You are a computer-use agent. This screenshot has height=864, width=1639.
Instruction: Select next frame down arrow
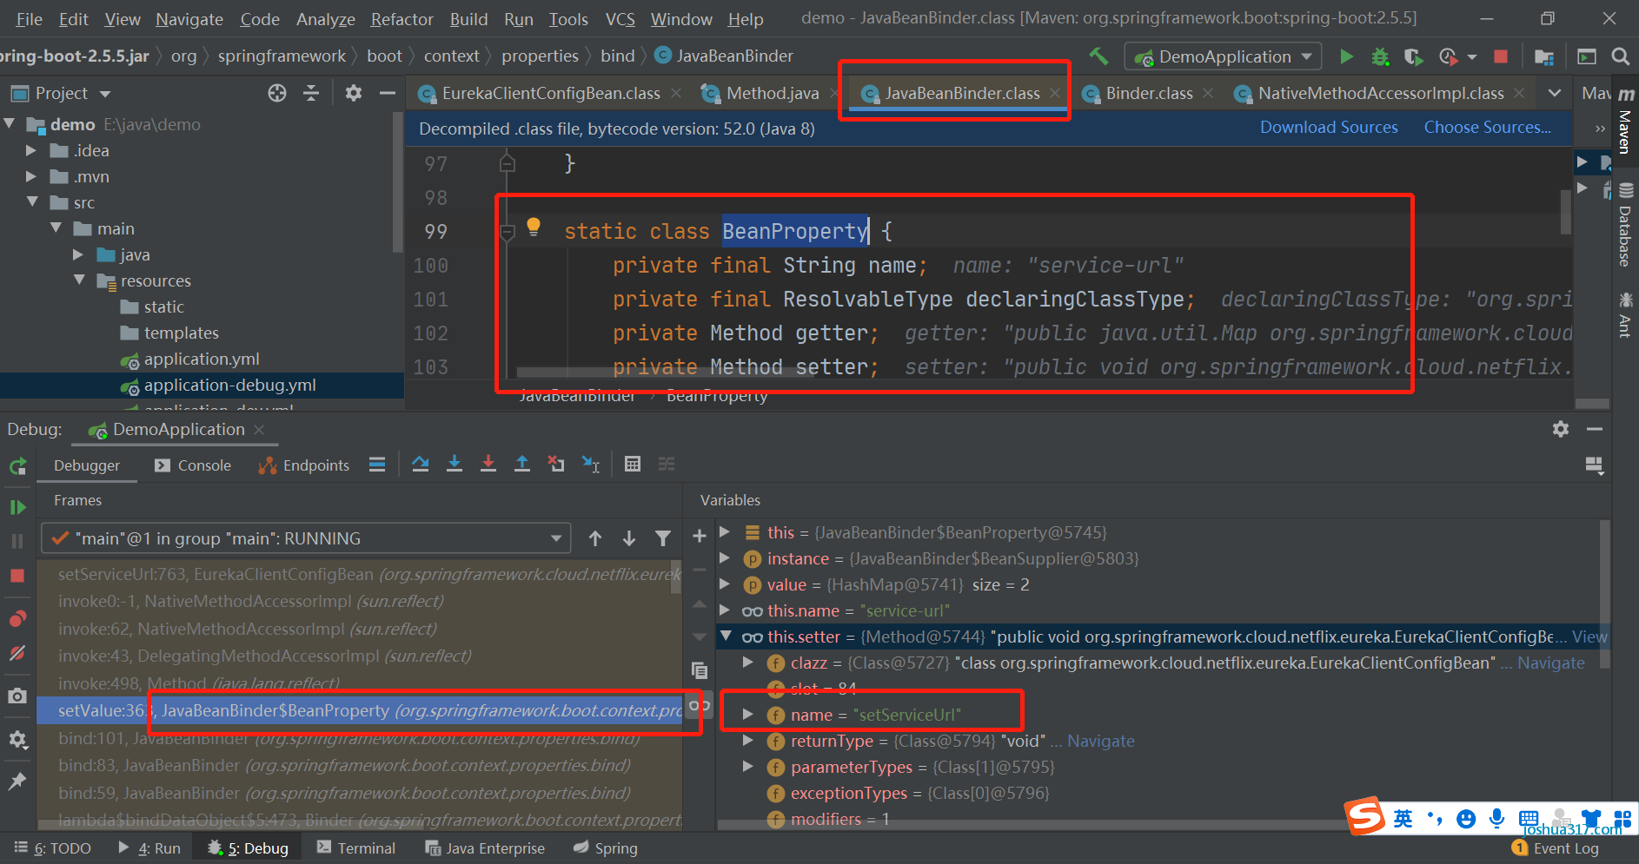tap(629, 538)
